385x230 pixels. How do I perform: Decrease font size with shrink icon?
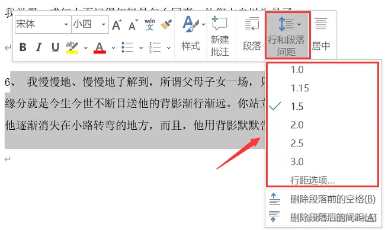[133, 24]
